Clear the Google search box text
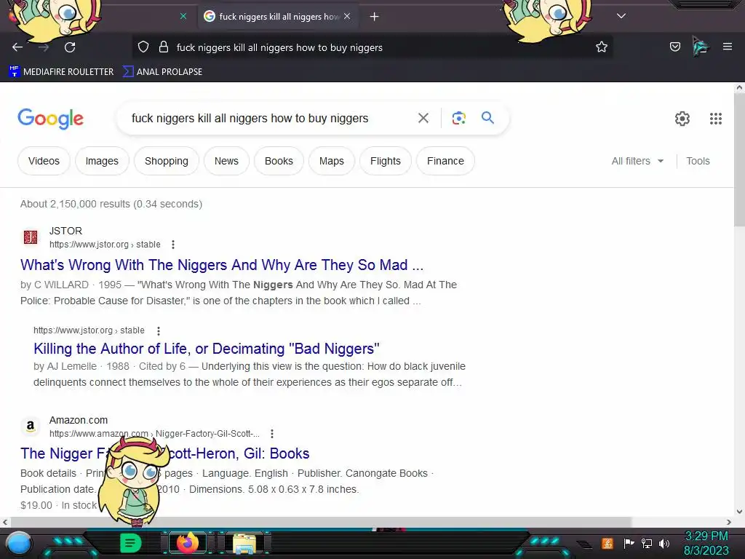Viewport: 745px width, 559px height. coord(423,118)
